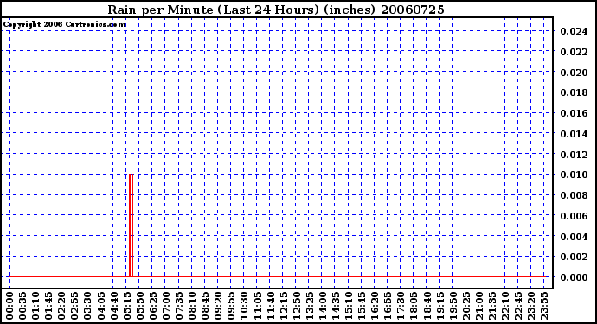Pick the 09:20 time label
The height and width of the screenshot is (324, 597).
click(218, 306)
